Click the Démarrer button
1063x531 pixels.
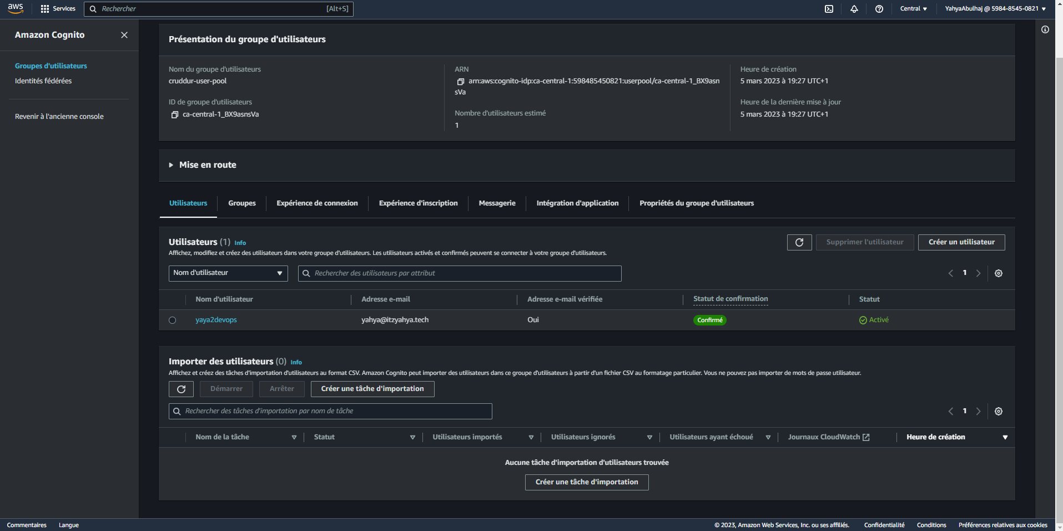[226, 389]
